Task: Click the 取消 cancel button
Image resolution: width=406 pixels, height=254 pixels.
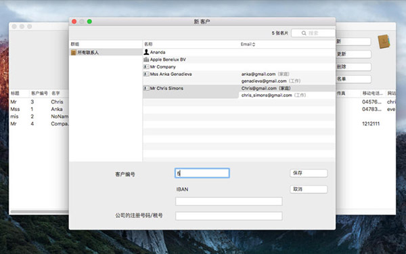Action: pos(309,189)
